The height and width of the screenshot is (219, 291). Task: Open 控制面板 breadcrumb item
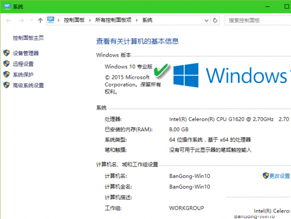point(74,20)
